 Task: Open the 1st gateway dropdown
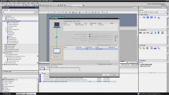coord(113,41)
